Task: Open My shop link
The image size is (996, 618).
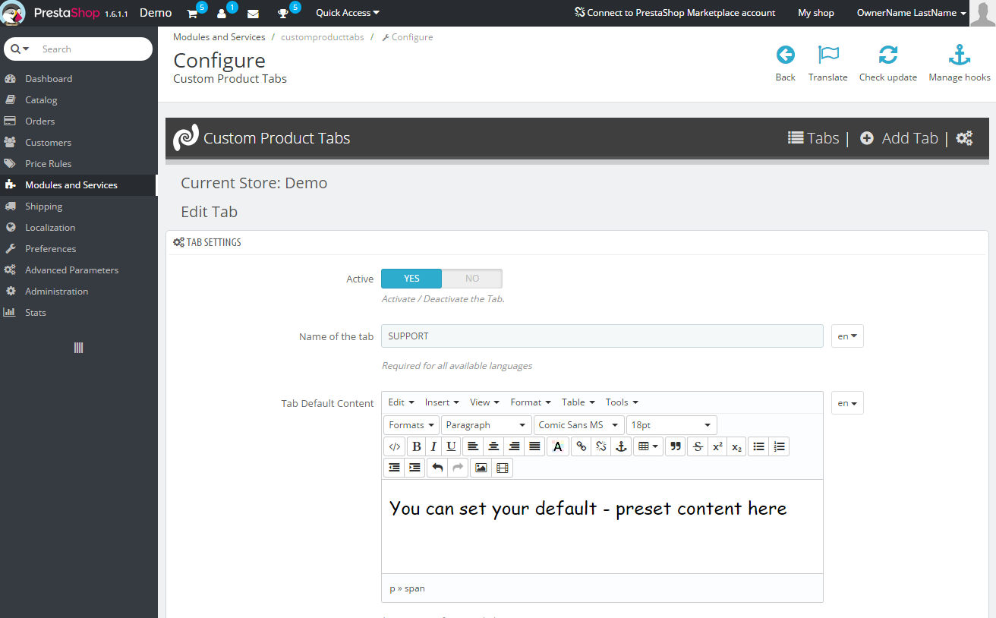Action: pyautogui.click(x=816, y=13)
